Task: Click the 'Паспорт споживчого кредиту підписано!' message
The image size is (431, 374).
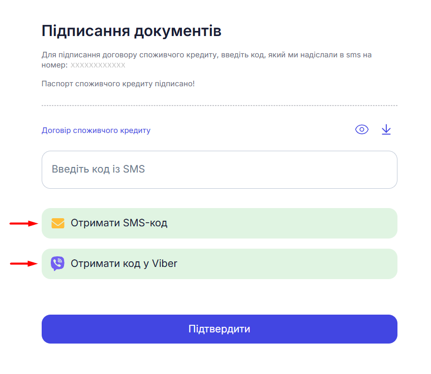Action: pyautogui.click(x=118, y=83)
